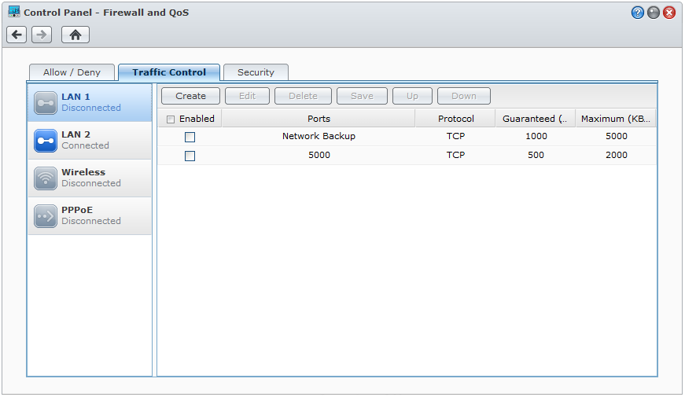Viewport: 685px width, 397px height.
Task: Close the Firewall and QoS window
Action: coord(668,13)
